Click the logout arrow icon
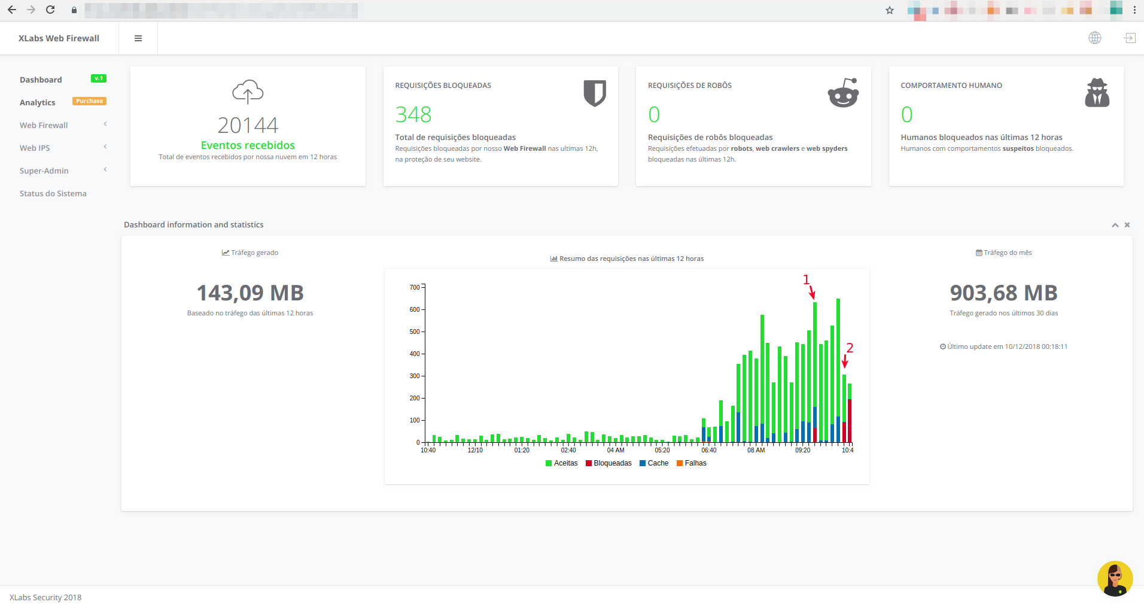Screen dimensions: 1144x608 (1130, 38)
